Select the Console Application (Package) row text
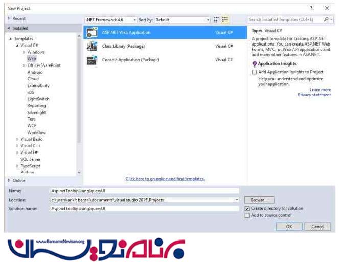 (x=130, y=60)
